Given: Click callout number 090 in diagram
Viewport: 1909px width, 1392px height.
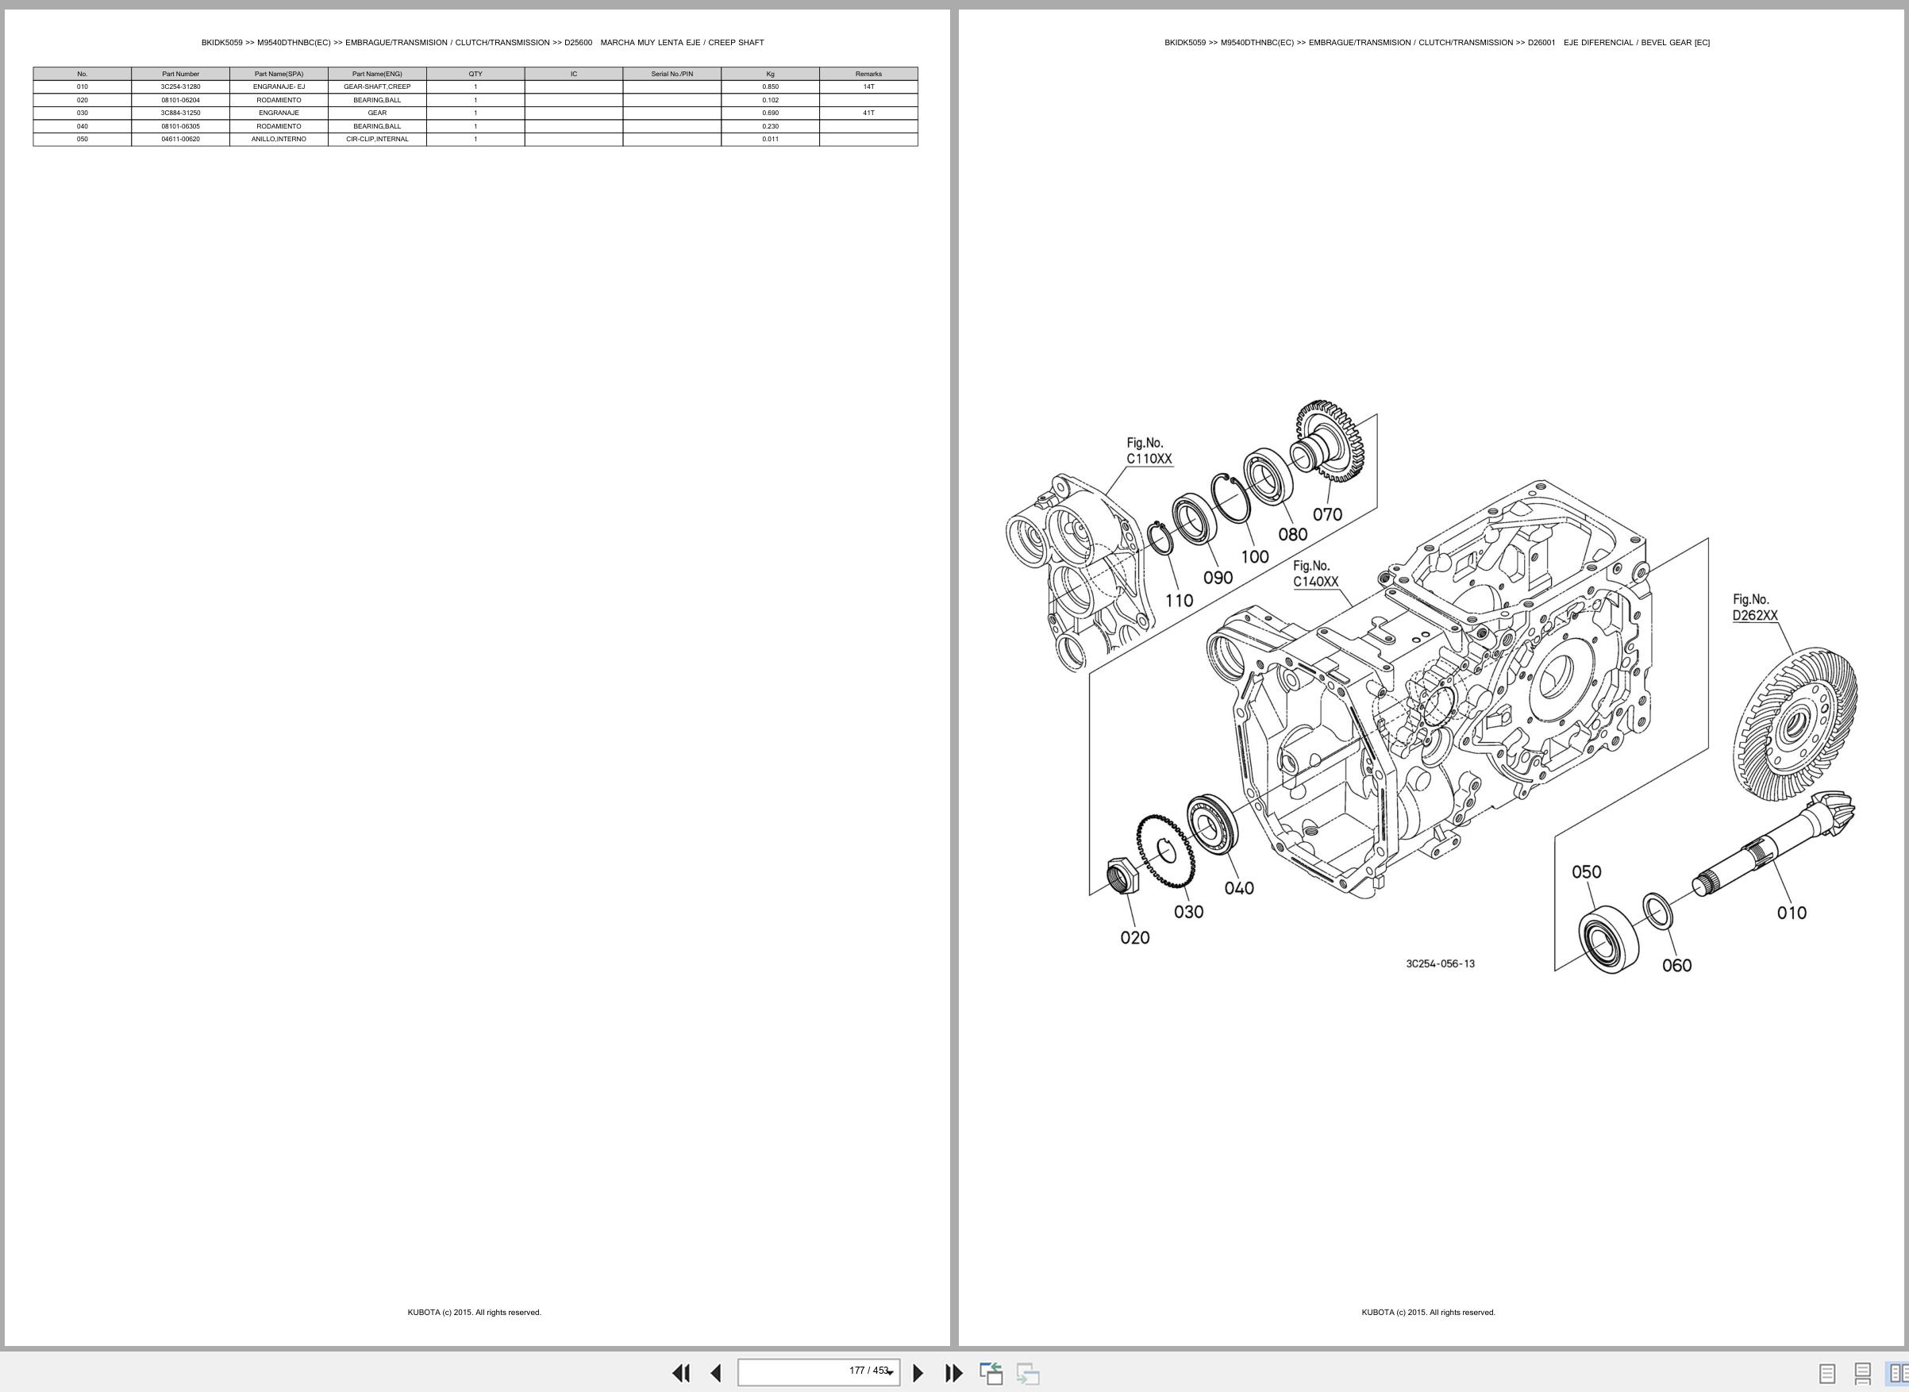Looking at the screenshot, I should click(x=1217, y=578).
